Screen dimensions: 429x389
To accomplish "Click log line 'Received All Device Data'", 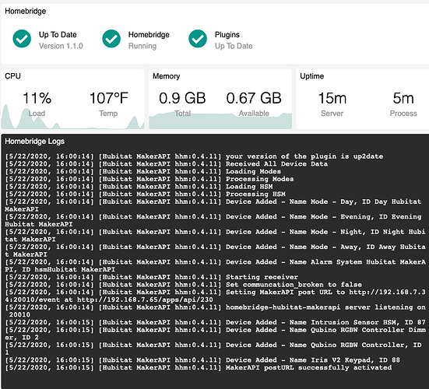I will (167, 163).
